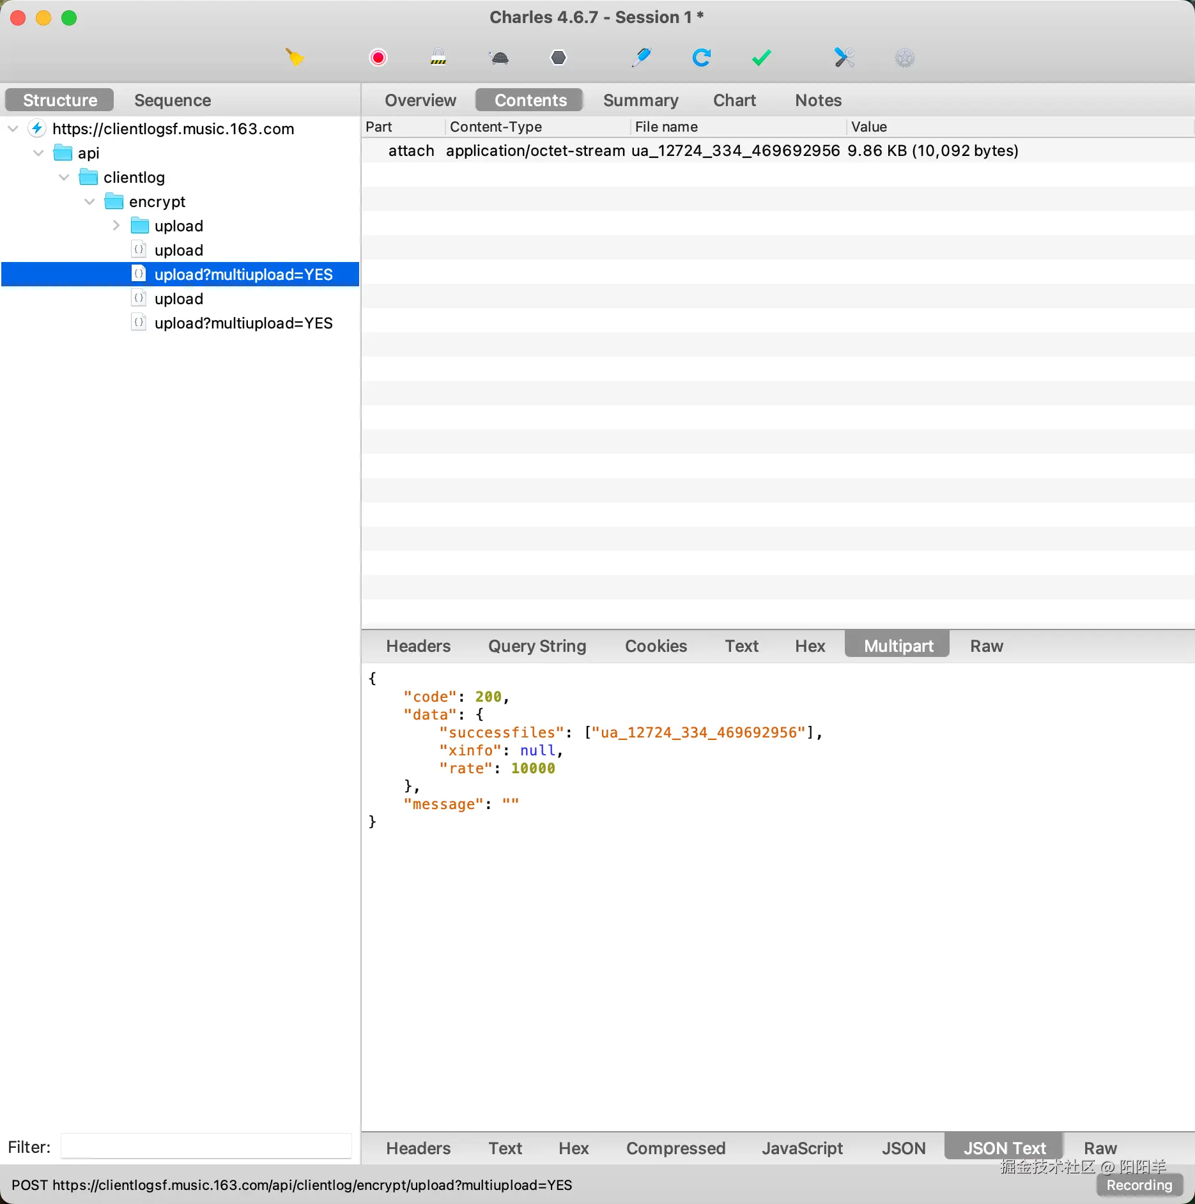Show the Query String tab
This screenshot has height=1204, width=1195.
537,645
